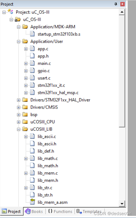Select the lib_ascii.h file name
This screenshot has height=218, width=136.
(47, 144)
